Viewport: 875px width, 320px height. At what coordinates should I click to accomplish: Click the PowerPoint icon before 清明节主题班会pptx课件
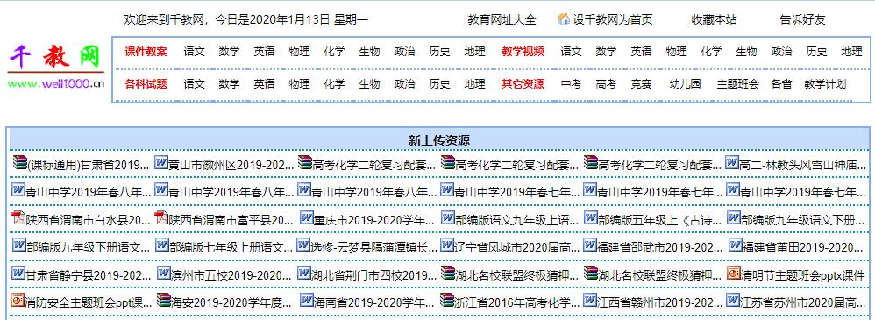point(734,273)
